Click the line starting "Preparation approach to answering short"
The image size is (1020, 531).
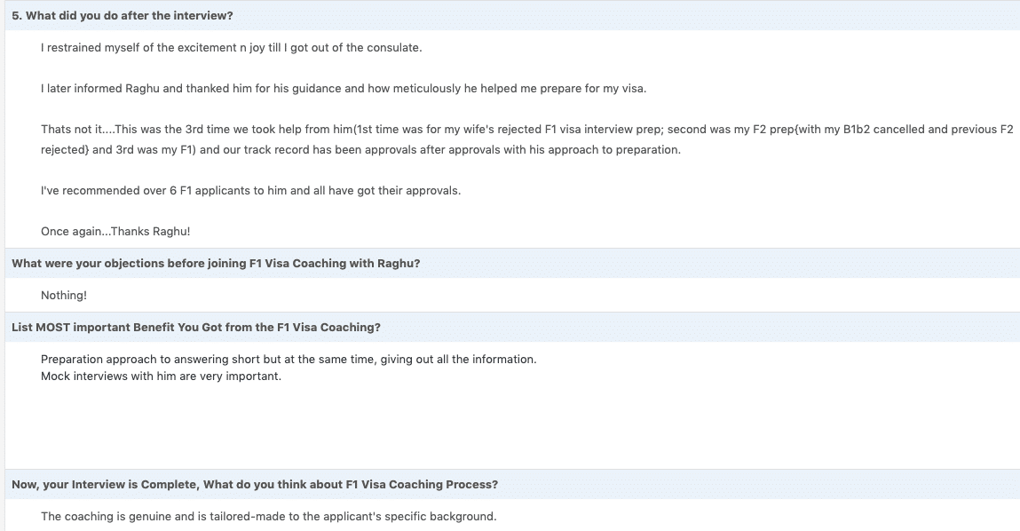(289, 360)
